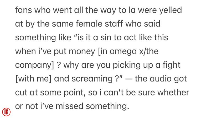Click the red circular logo watermark

point(6,111)
